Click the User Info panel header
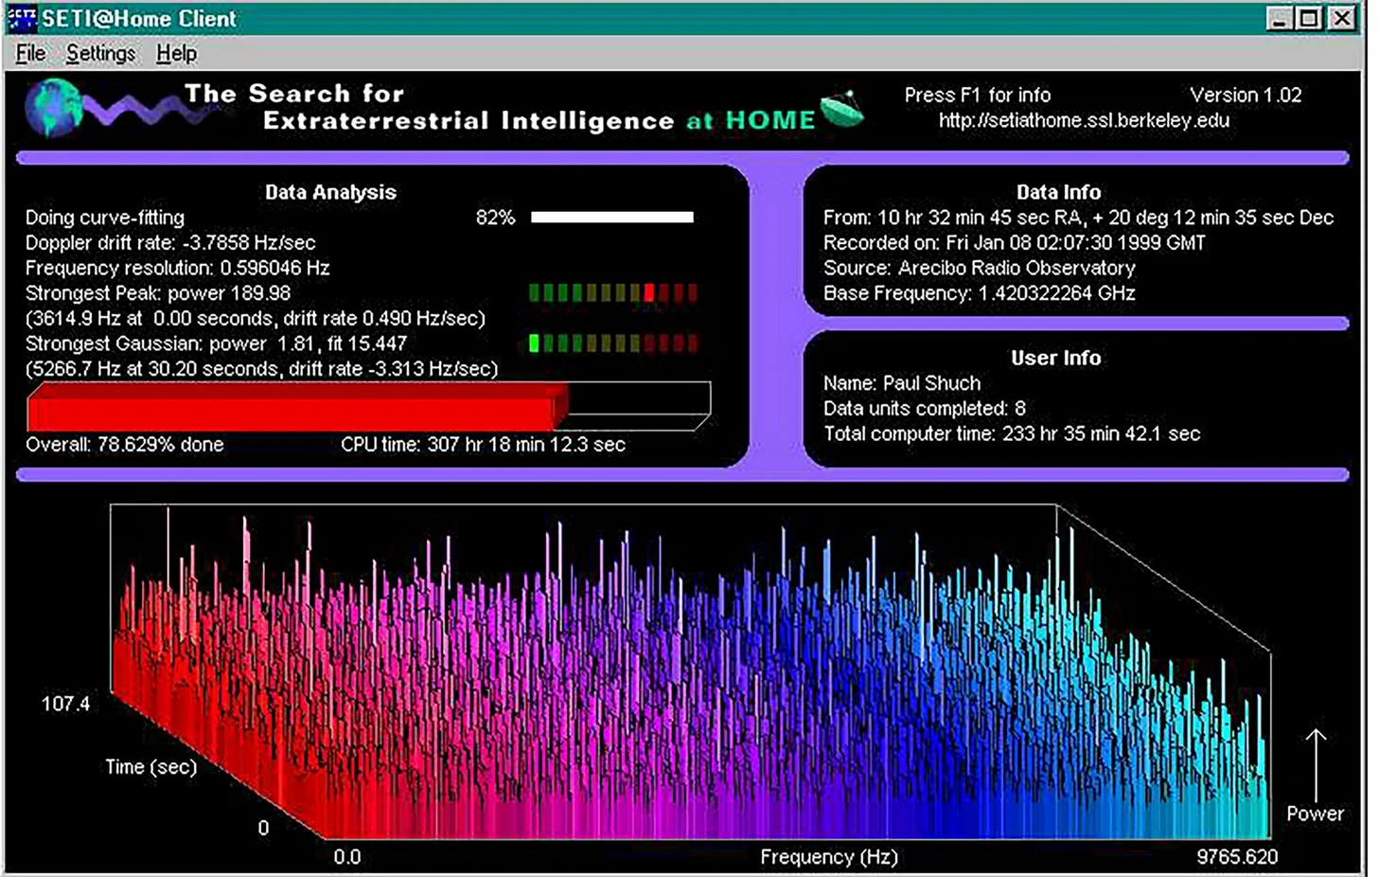Image resolution: width=1379 pixels, height=877 pixels. (1056, 358)
